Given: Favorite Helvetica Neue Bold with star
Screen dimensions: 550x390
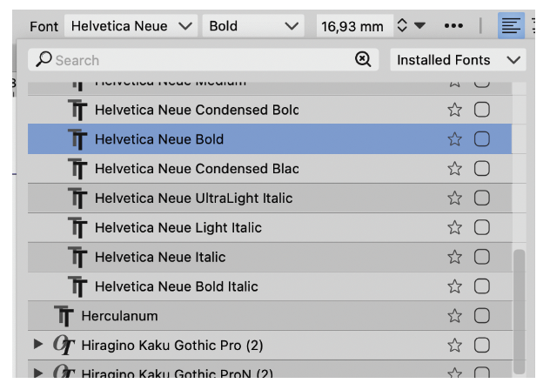Looking at the screenshot, I should [454, 139].
